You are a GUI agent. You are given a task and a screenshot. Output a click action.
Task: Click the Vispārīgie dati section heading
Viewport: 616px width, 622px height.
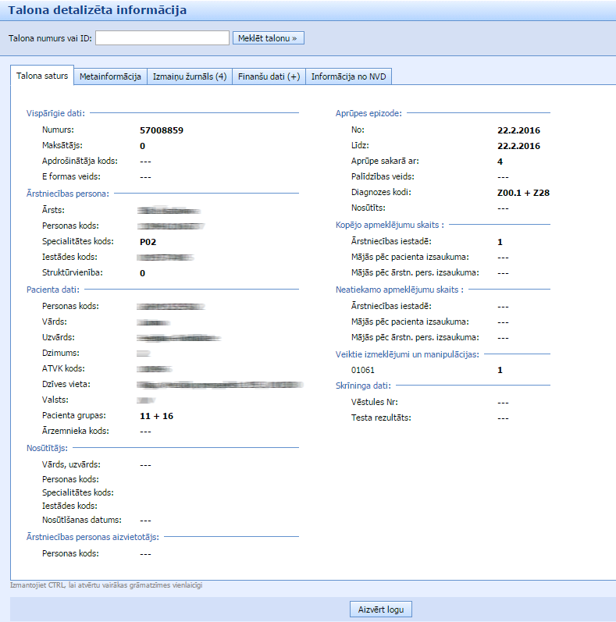coord(55,113)
